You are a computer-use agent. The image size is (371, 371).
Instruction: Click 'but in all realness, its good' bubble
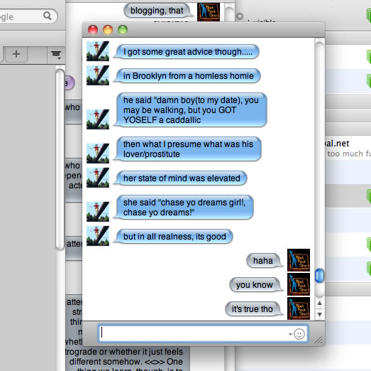[173, 237]
